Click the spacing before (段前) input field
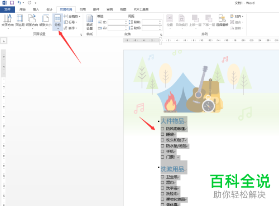The image size is (279, 206). coord(152,22)
